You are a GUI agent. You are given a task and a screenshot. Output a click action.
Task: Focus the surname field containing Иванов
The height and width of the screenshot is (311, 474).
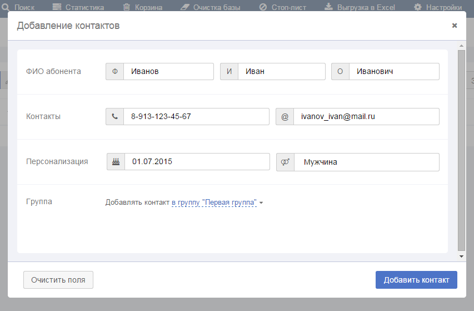tap(169, 71)
